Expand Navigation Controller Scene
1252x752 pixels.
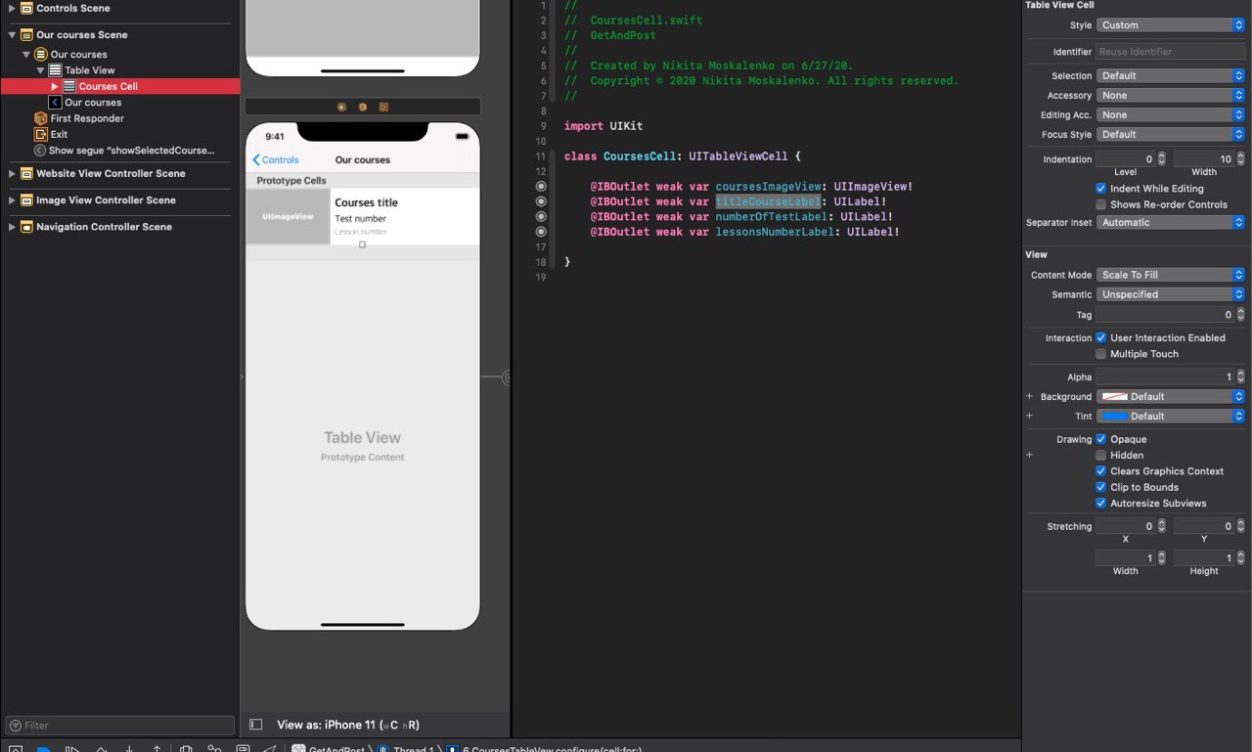pos(12,226)
